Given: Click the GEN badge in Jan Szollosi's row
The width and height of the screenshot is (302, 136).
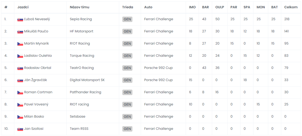Looking at the screenshot, I should (127, 129).
